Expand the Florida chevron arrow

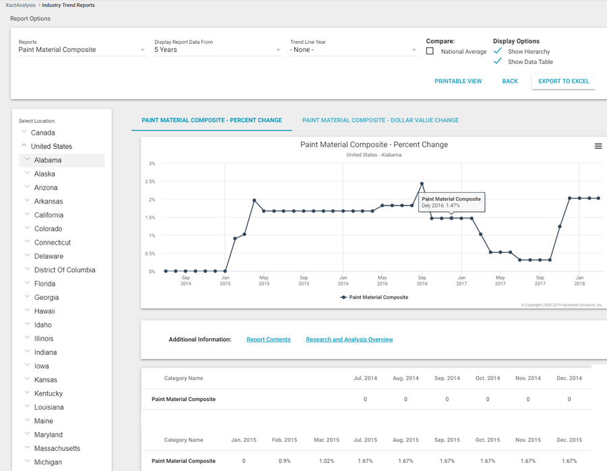[x=28, y=283]
